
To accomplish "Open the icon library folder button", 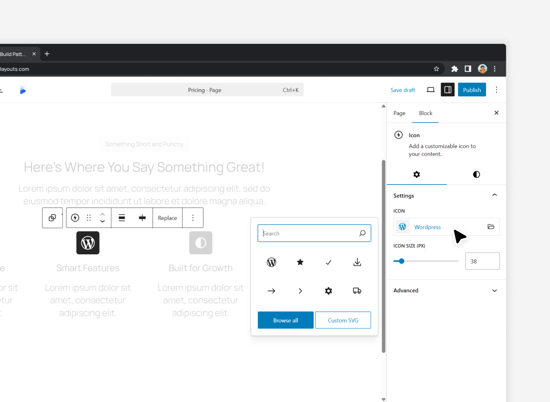I will pos(491,227).
